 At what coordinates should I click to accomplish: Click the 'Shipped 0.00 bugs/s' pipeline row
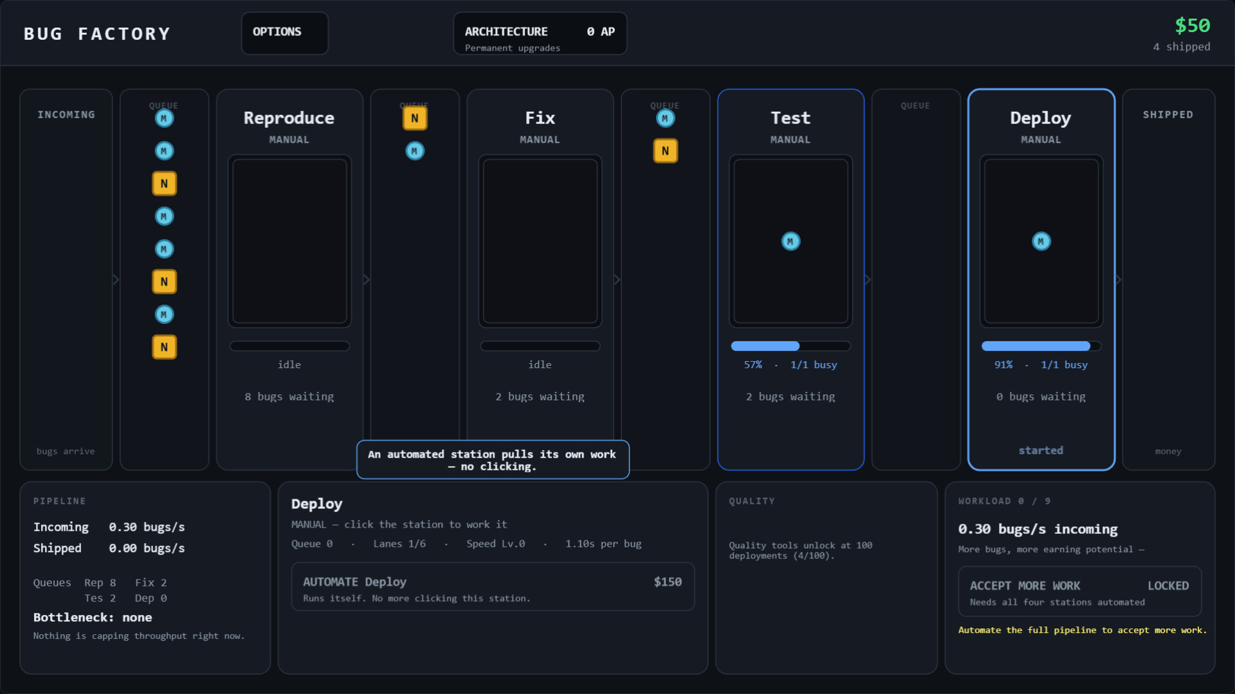click(x=109, y=548)
